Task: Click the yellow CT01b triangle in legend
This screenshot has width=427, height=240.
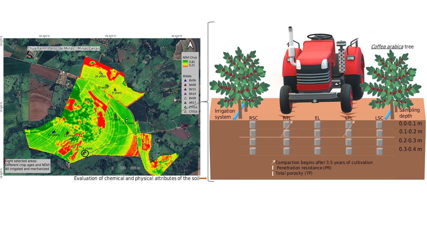Action: [185, 111]
